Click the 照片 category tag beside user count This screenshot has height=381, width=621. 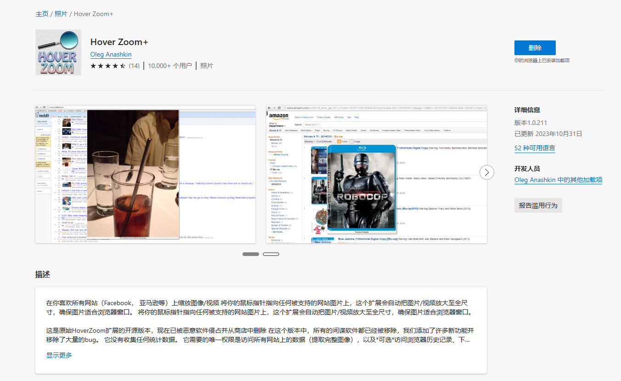coord(207,66)
